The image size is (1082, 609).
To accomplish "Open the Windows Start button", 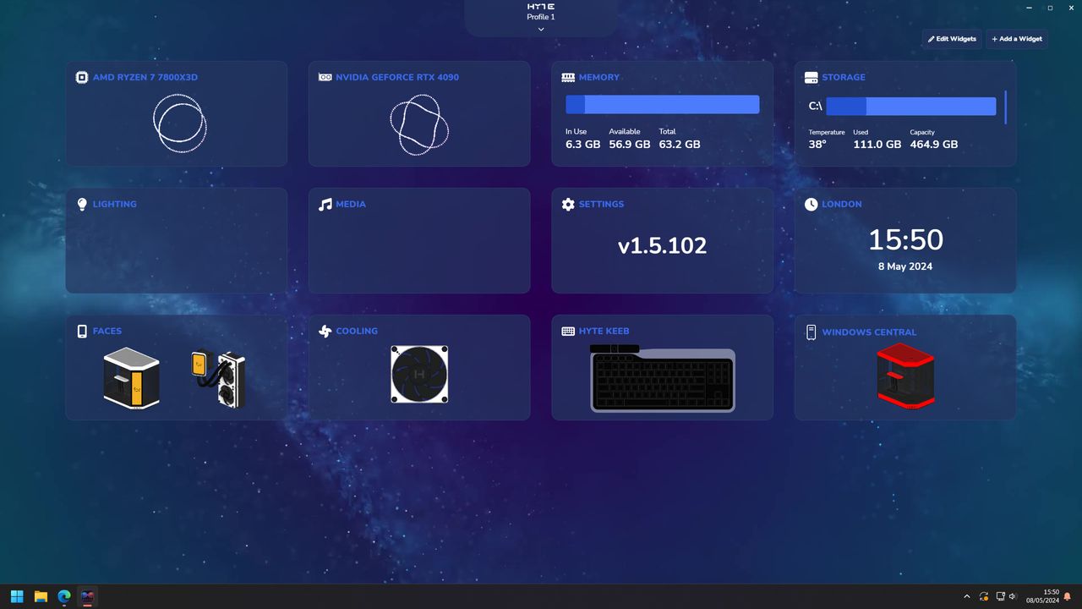I will pyautogui.click(x=17, y=596).
